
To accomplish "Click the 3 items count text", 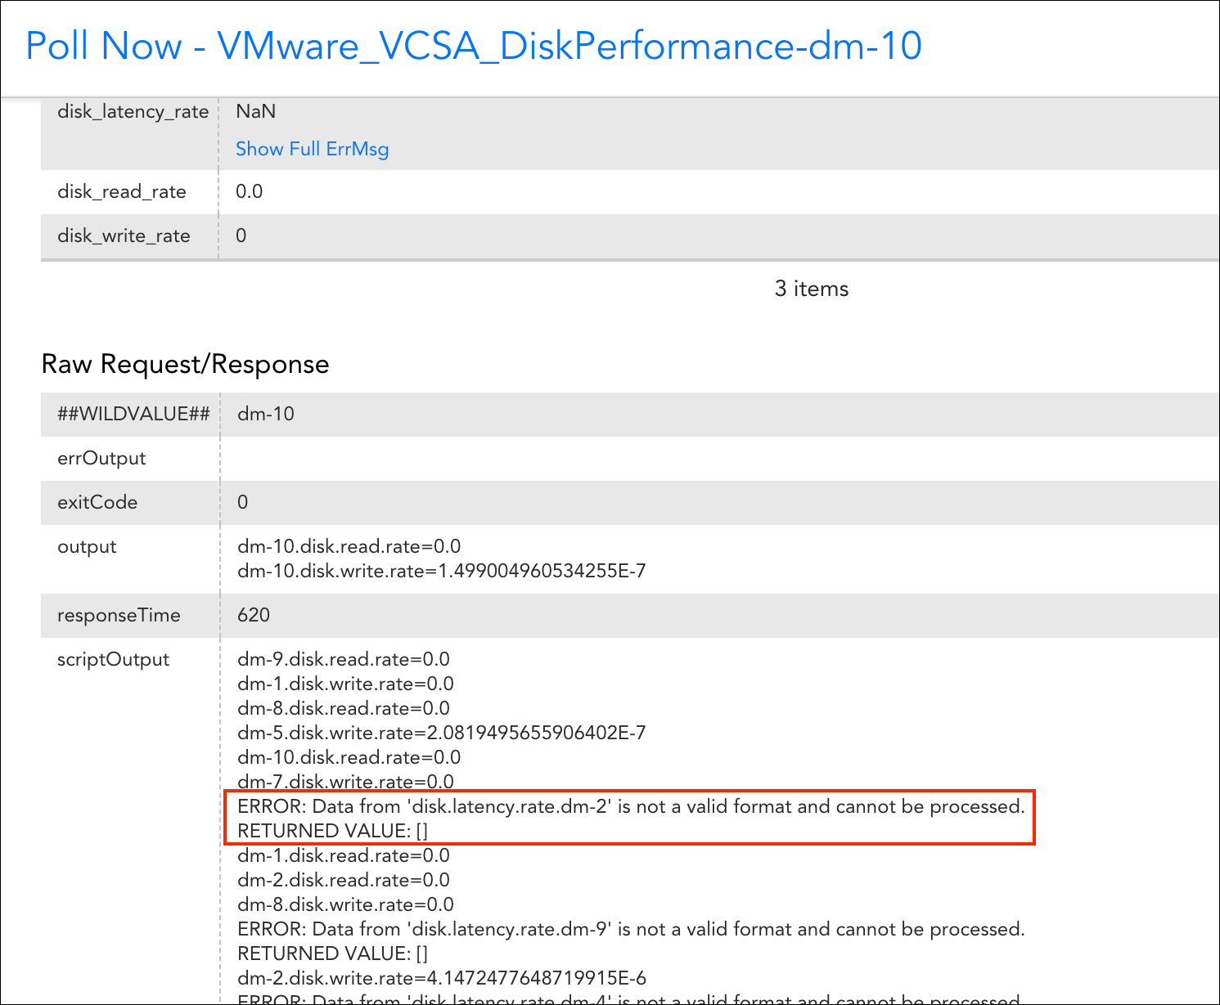I will (x=812, y=289).
